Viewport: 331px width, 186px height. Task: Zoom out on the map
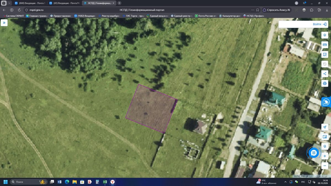(325, 166)
